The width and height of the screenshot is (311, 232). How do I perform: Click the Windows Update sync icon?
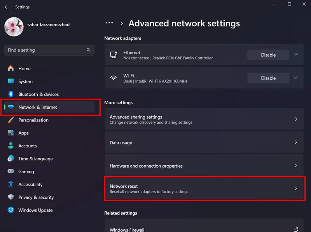click(x=11, y=210)
